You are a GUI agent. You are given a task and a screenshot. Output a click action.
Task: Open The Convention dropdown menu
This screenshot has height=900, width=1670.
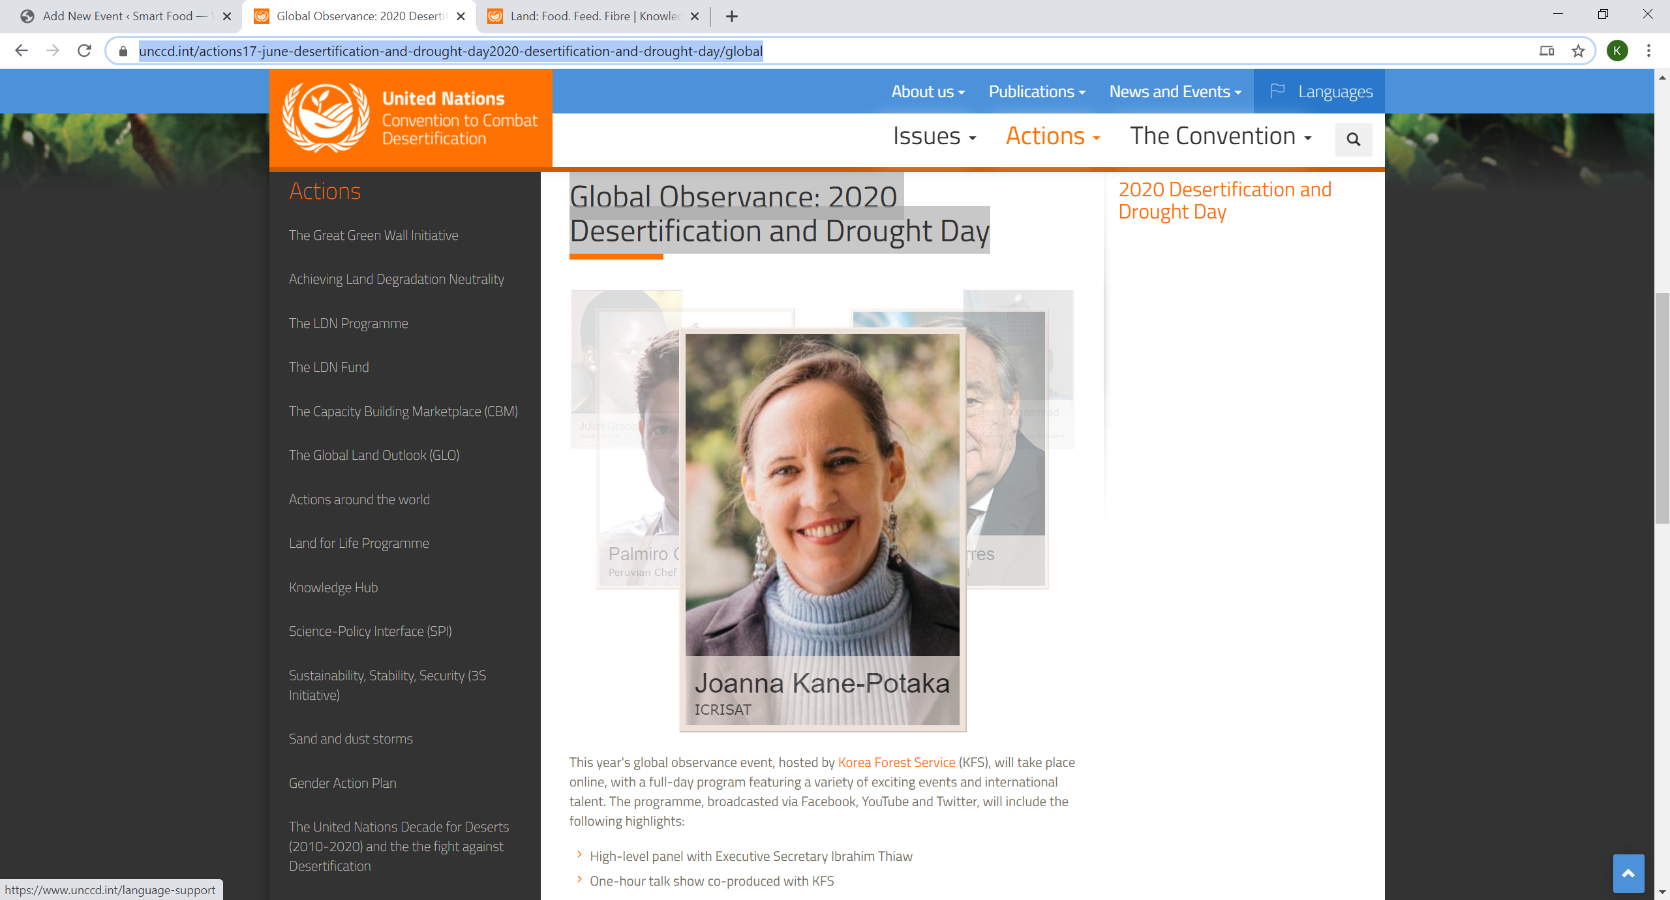(1220, 136)
